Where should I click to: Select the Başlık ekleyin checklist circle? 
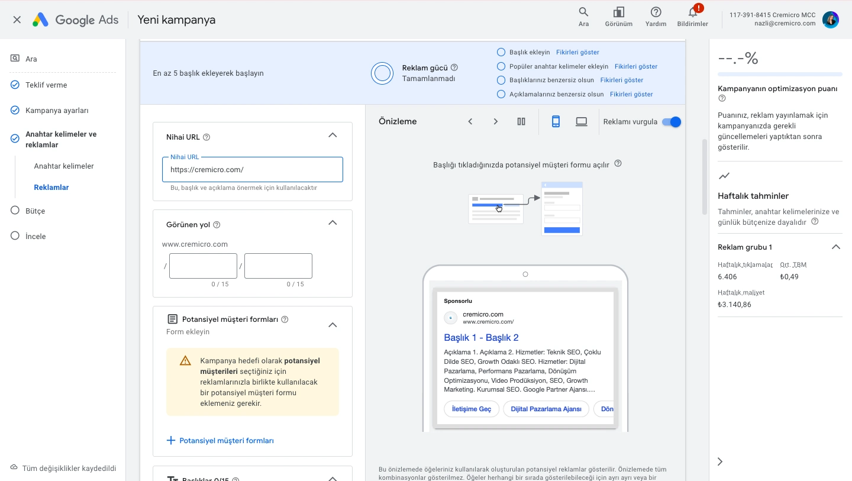501,52
